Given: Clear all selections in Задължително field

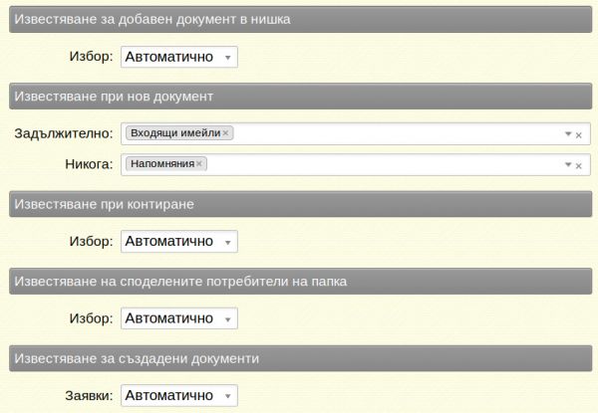Looking at the screenshot, I should coord(579,134).
